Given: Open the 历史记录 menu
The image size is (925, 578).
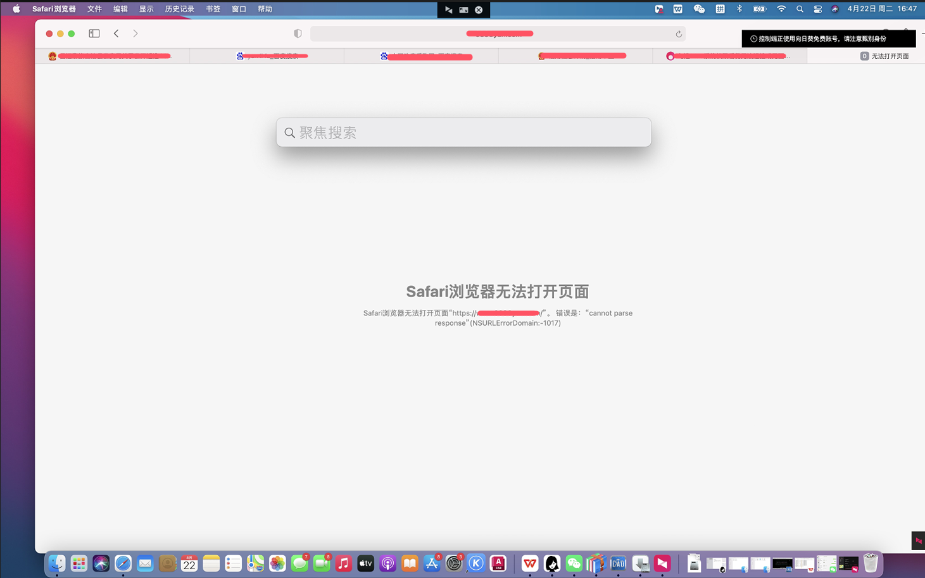Looking at the screenshot, I should coord(179,9).
